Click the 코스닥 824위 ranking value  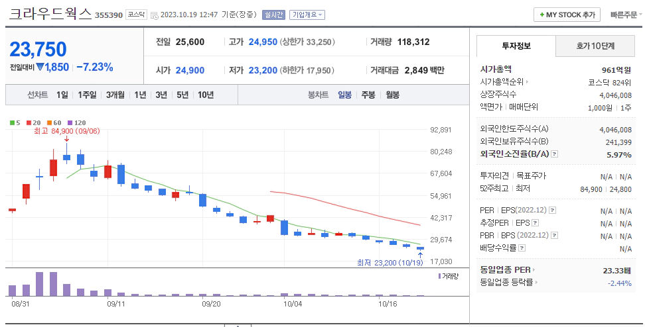pos(610,83)
